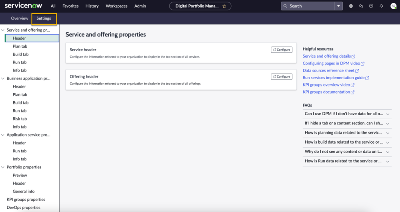Open the History menu
The height and width of the screenshot is (212, 400).
pyautogui.click(x=92, y=6)
